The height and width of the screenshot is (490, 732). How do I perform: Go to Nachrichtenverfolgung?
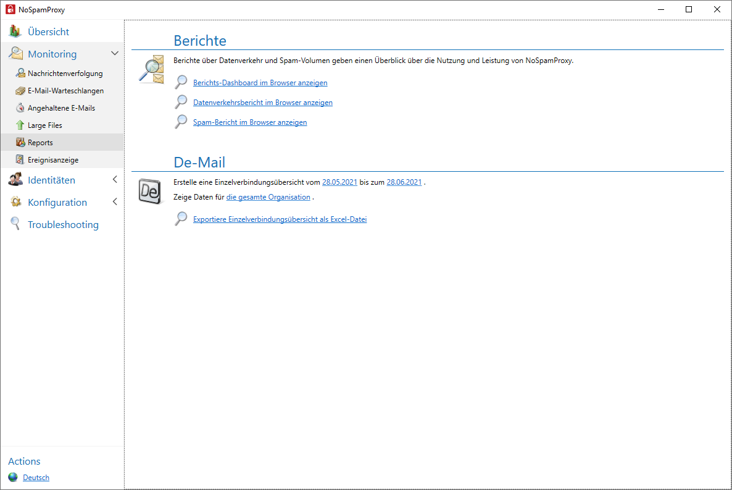pos(65,74)
